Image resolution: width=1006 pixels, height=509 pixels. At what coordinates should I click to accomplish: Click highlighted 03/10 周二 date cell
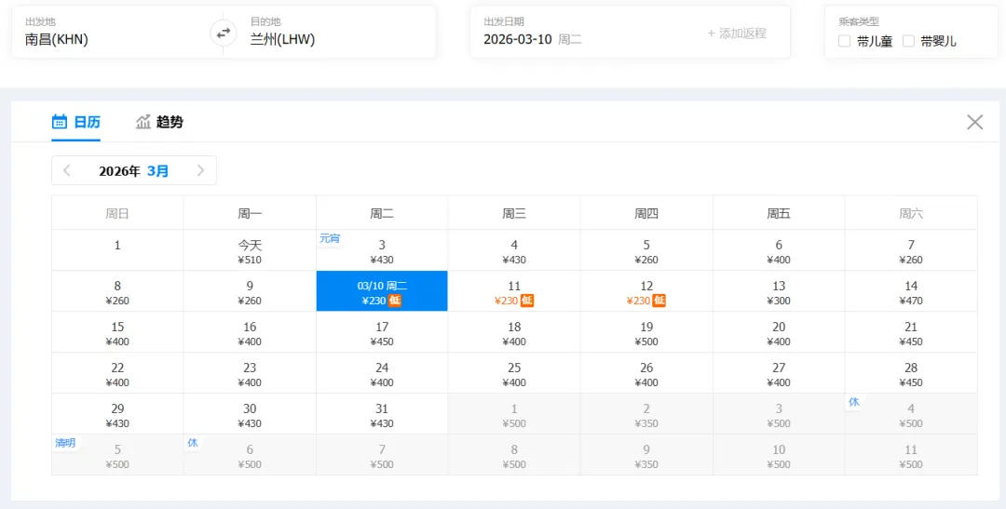coord(382,291)
